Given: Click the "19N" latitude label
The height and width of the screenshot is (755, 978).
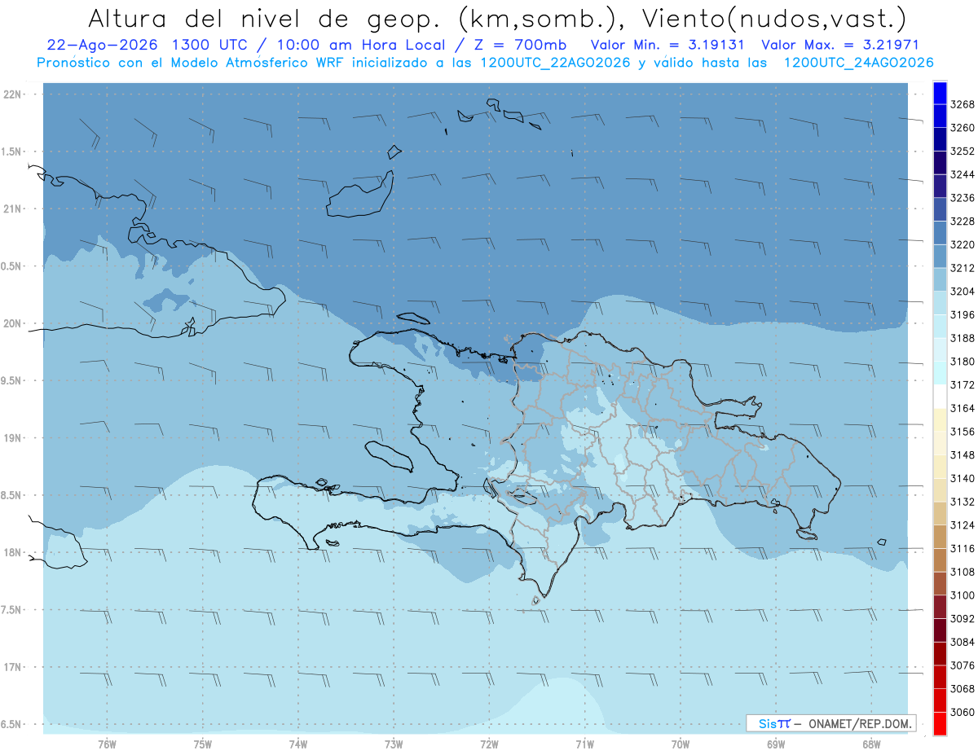Looking at the screenshot, I should pos(12,438).
